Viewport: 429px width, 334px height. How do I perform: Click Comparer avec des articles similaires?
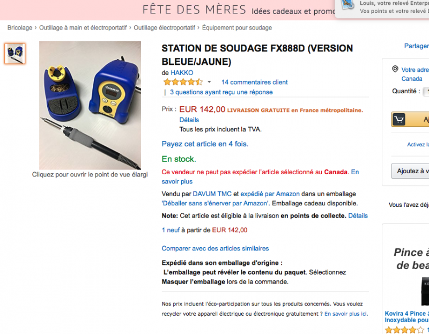coord(216,248)
